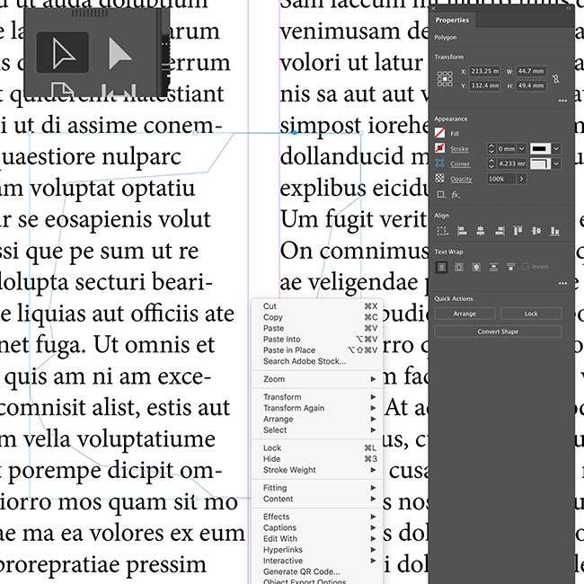This screenshot has width=584, height=584.
Task: Click the H height field
Action: point(531,85)
